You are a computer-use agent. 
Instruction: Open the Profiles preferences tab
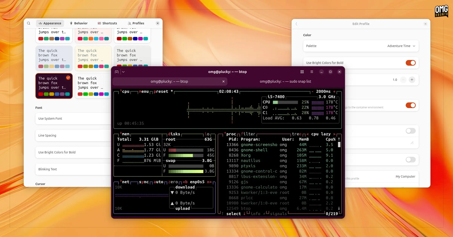136,23
